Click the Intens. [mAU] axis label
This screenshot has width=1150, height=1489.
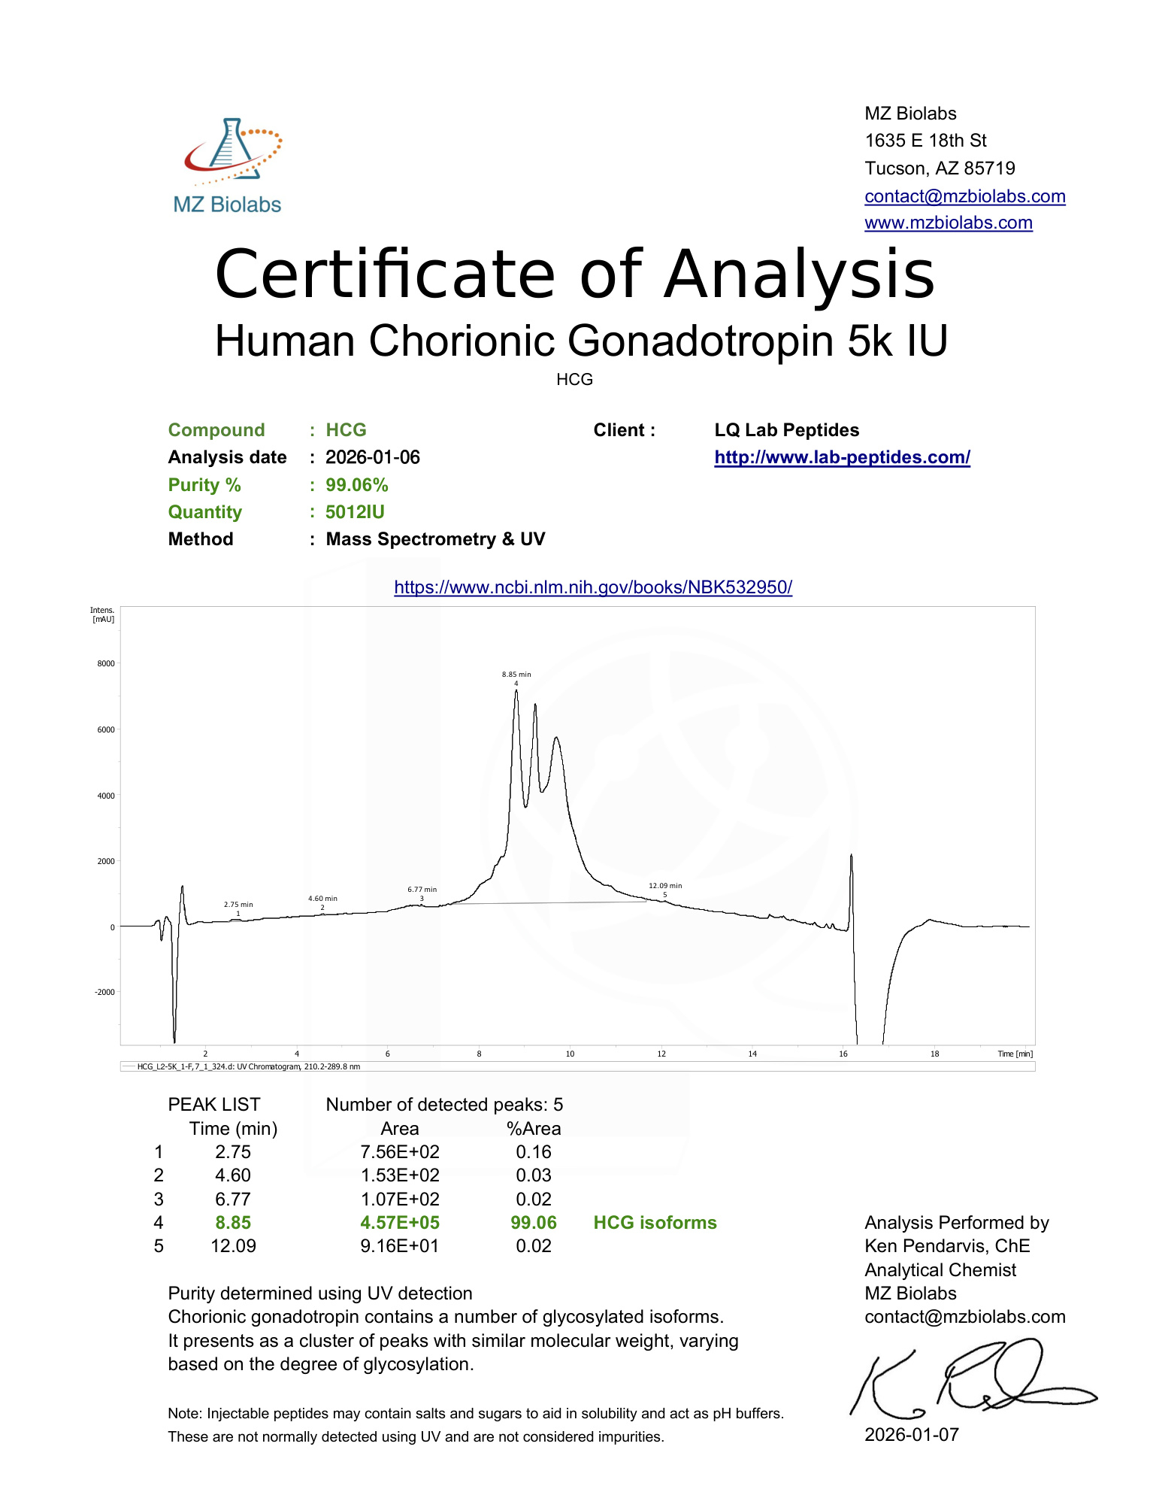coord(102,615)
